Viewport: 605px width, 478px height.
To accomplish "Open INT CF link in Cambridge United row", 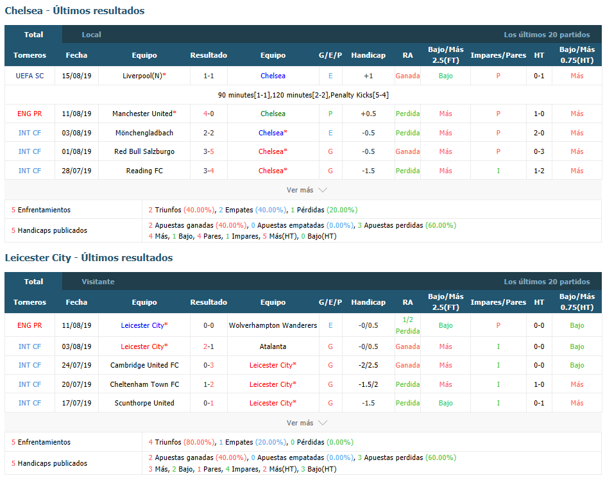I will (30, 365).
